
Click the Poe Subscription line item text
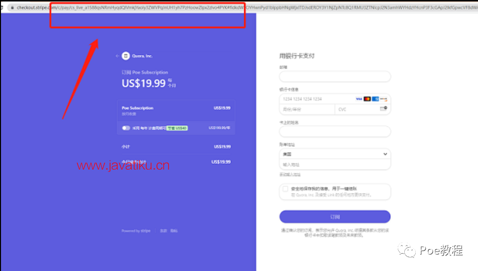point(138,108)
